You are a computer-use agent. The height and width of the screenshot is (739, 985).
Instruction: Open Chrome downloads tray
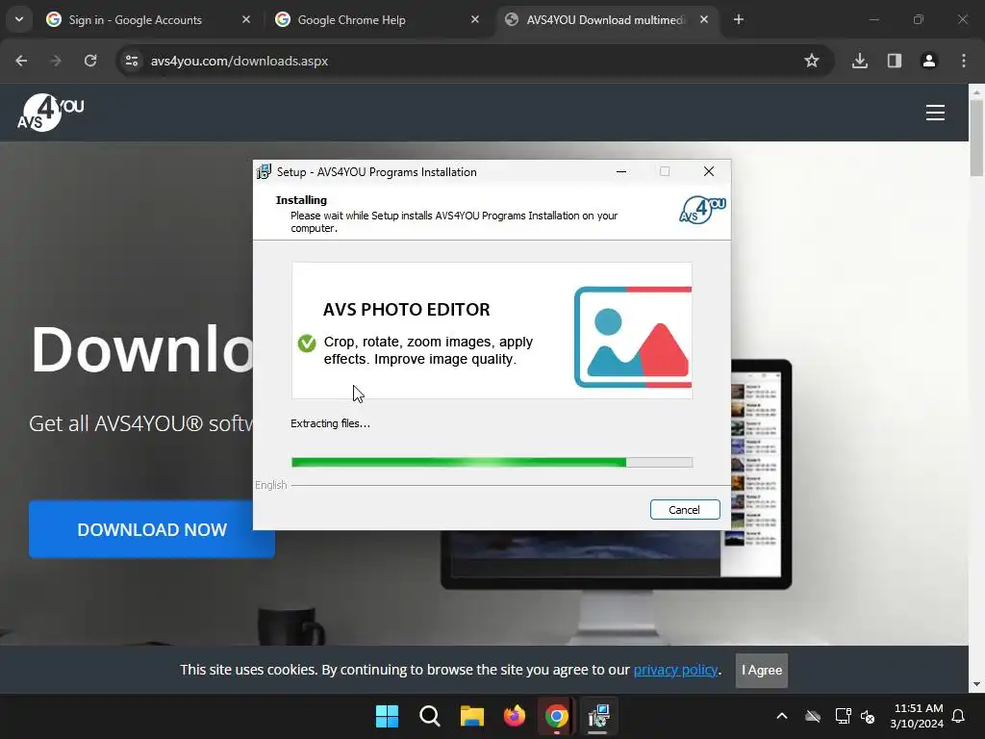tap(860, 61)
